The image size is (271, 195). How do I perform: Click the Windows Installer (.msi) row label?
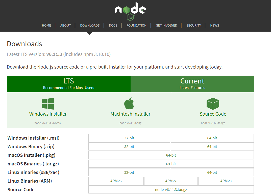pyautogui.click(x=33, y=138)
